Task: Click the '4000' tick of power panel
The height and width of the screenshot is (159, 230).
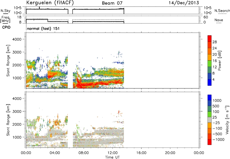Action: (x=17, y=39)
